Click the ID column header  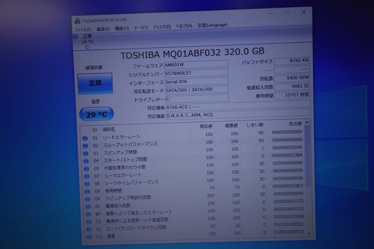pyautogui.click(x=95, y=130)
